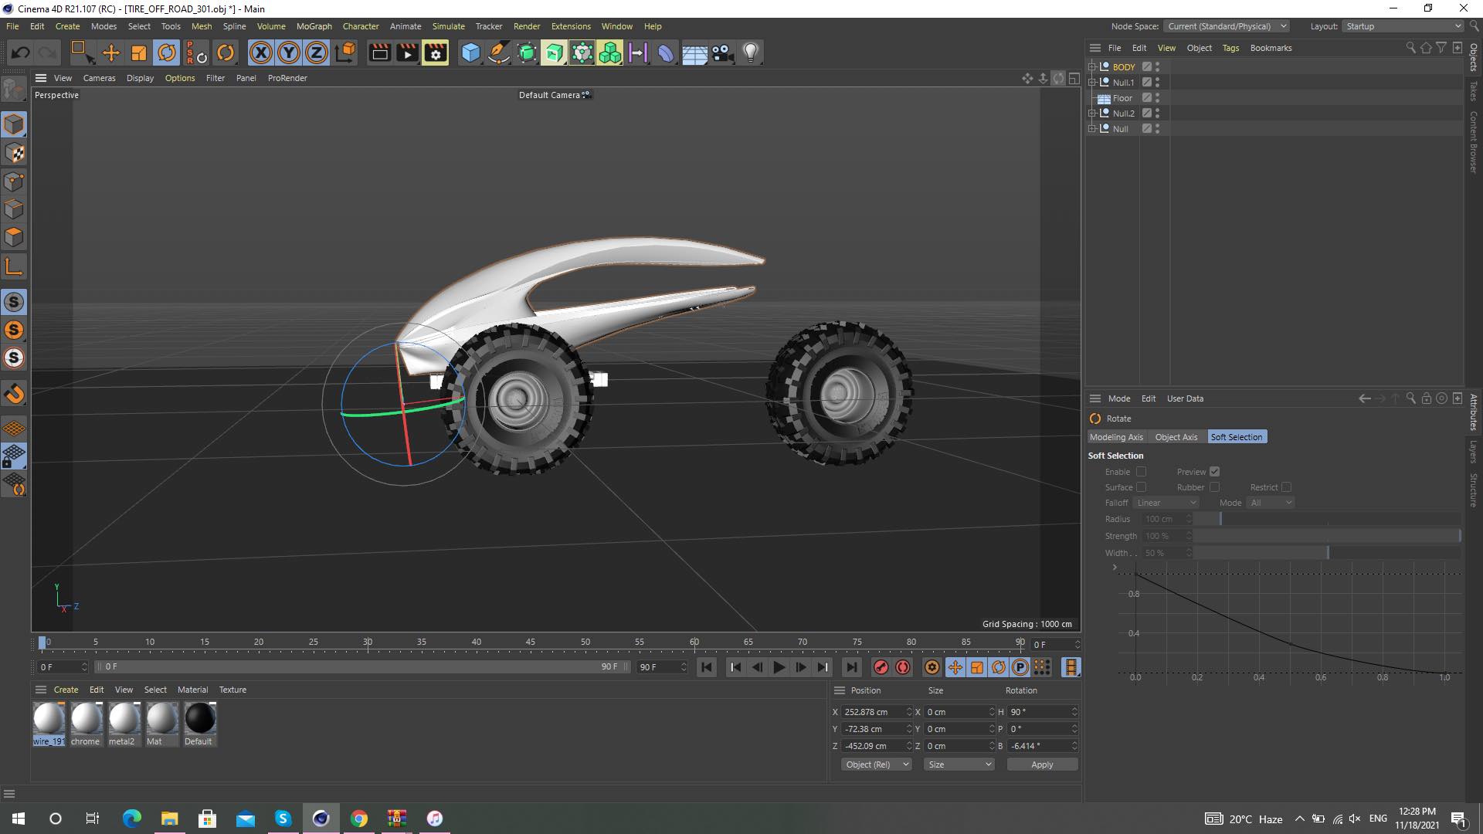The width and height of the screenshot is (1483, 834).
Task: Click the Extrude generator icon
Action: (554, 53)
